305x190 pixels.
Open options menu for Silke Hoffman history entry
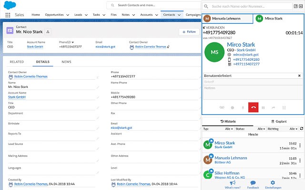[x=300, y=175]
